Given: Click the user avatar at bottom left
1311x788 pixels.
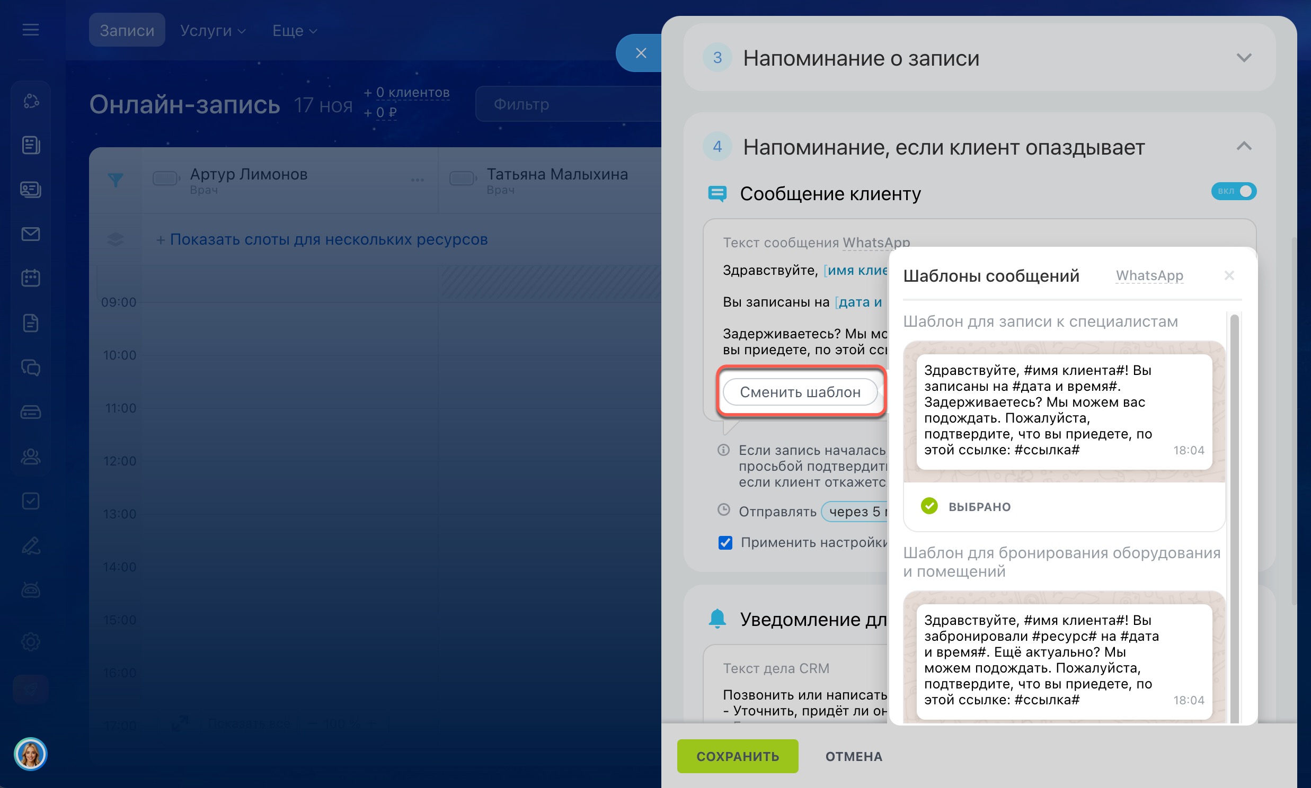Looking at the screenshot, I should pyautogui.click(x=30, y=754).
